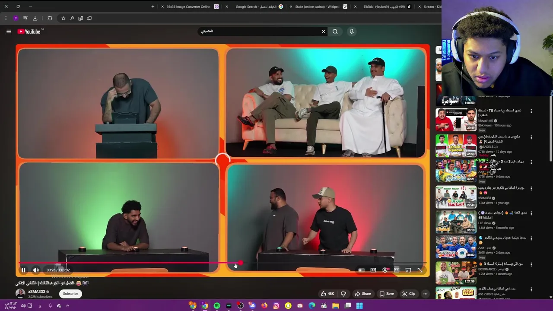This screenshot has width=553, height=311.
Task: Open the BO3OMAR22 video thumbnail 1:21:59
Action: click(456, 273)
